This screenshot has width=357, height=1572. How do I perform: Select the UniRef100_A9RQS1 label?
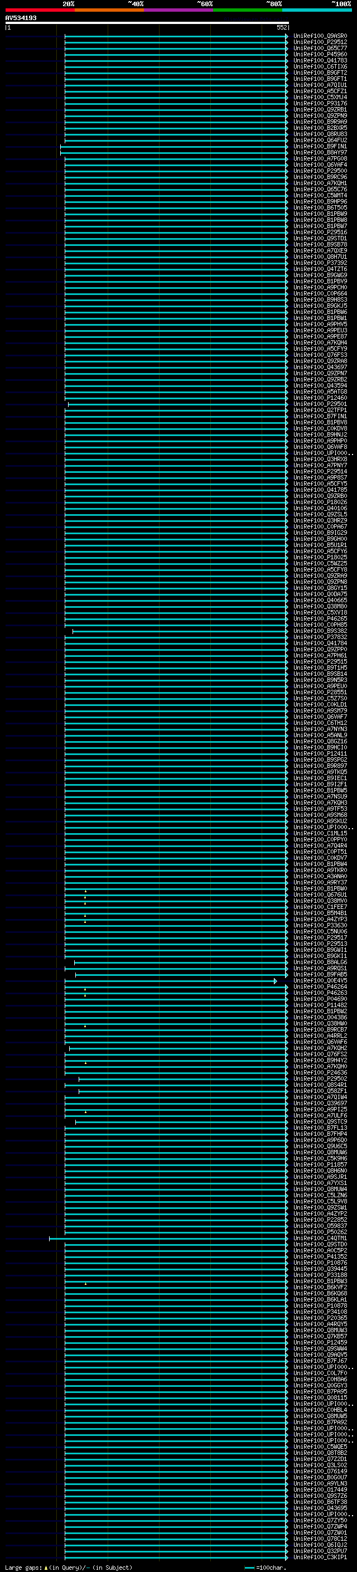point(320,969)
